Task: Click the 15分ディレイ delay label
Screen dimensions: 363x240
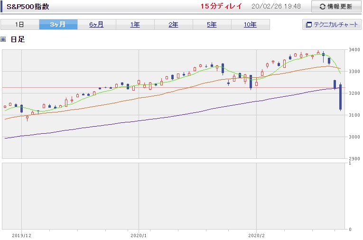Action: point(221,6)
